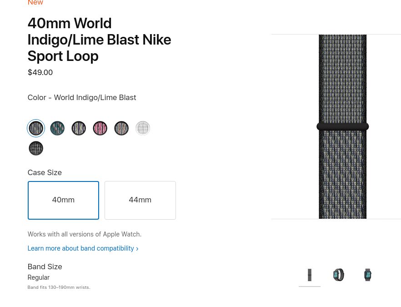Choose the black swatch on the second row
Screen dimensions: 401x307
36,148
